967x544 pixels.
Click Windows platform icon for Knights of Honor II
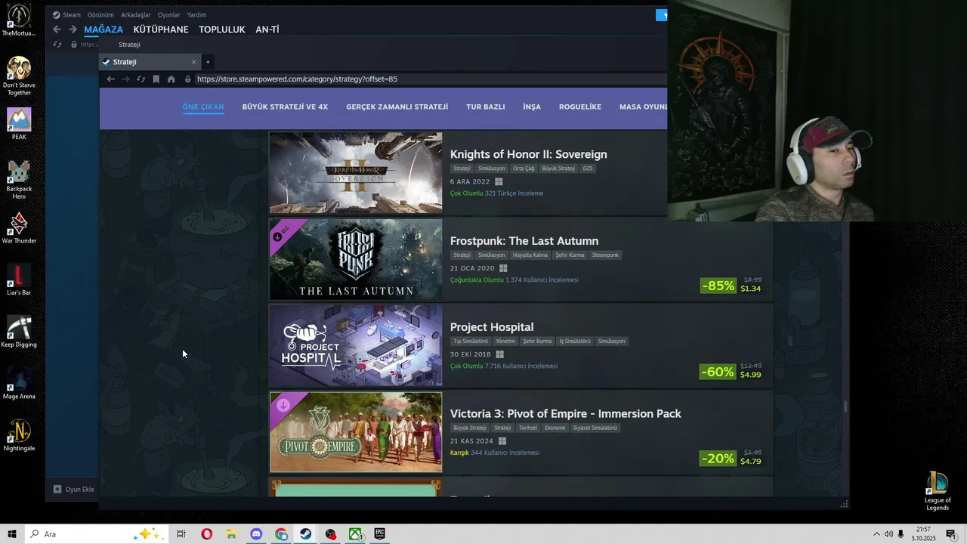click(499, 182)
